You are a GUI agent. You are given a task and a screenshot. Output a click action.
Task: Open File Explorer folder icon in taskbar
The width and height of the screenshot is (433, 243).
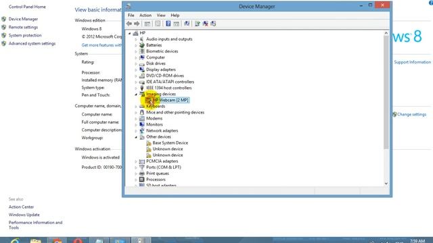(36, 240)
